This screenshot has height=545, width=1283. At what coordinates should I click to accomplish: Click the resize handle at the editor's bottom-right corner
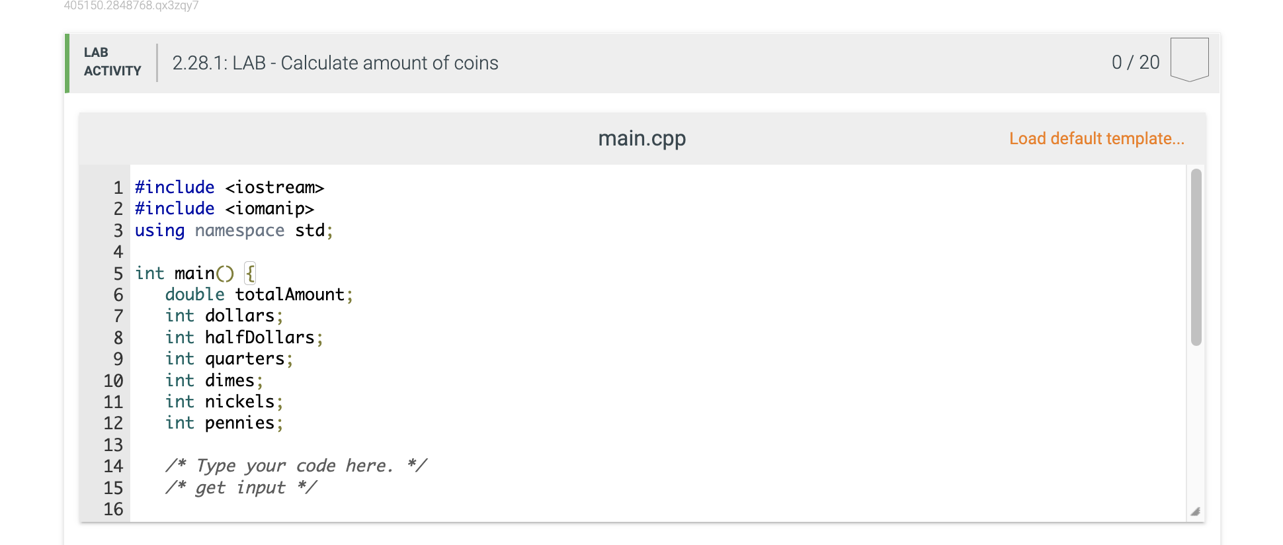coord(1194,511)
